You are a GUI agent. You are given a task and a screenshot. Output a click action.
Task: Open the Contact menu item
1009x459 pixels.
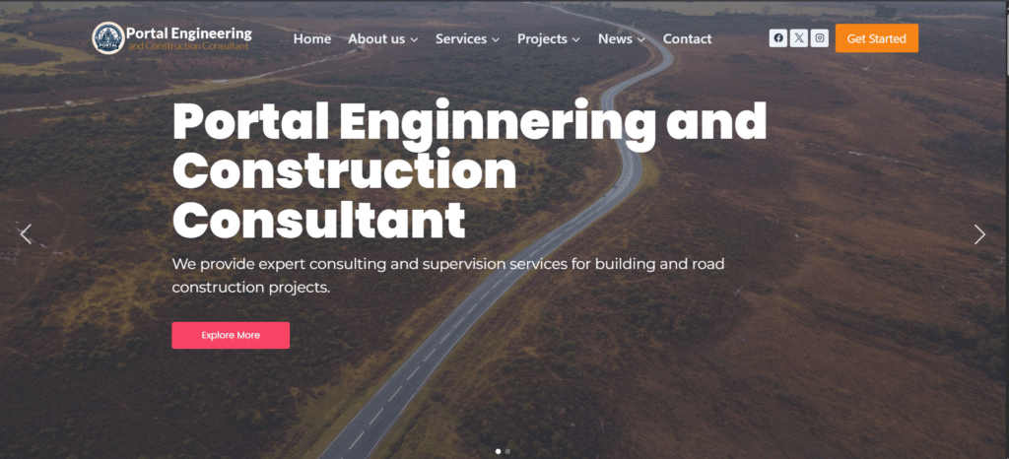click(x=687, y=38)
